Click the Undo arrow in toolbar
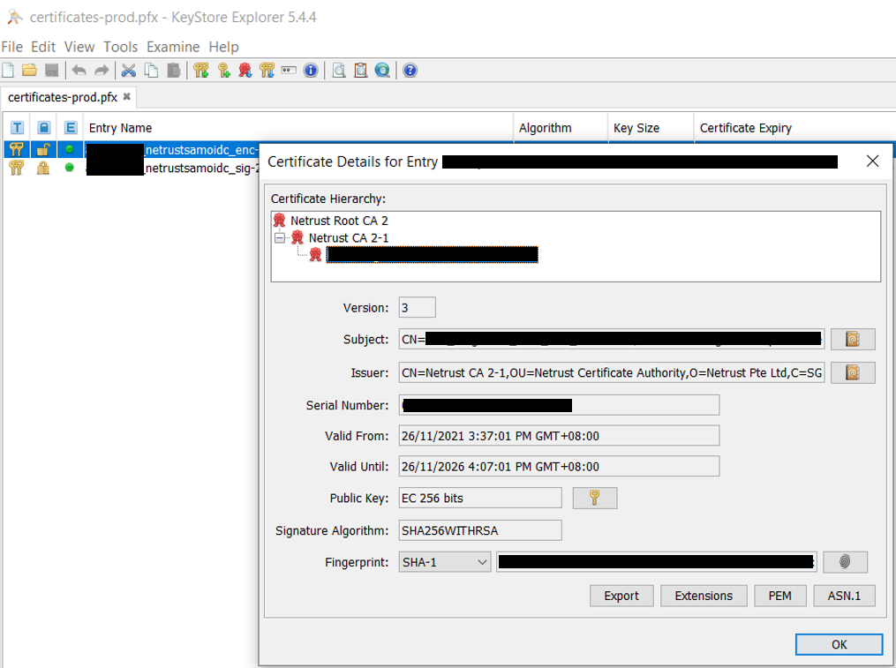The width and height of the screenshot is (896, 668). click(x=79, y=71)
